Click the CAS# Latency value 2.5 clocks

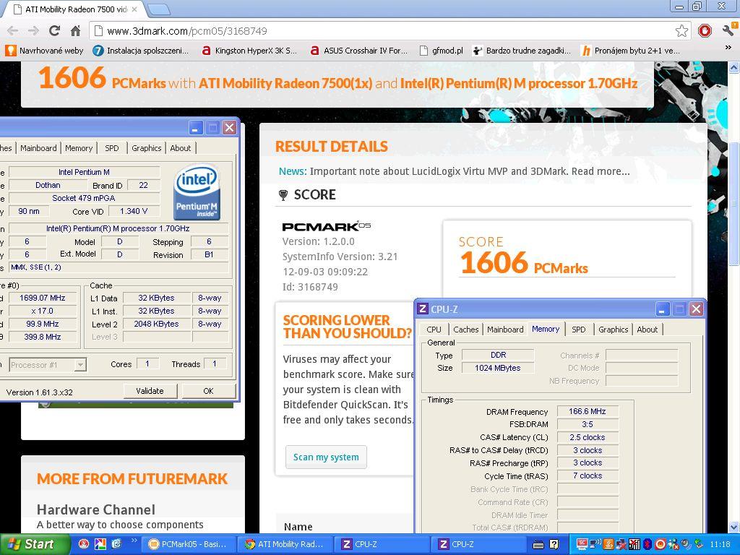(588, 437)
